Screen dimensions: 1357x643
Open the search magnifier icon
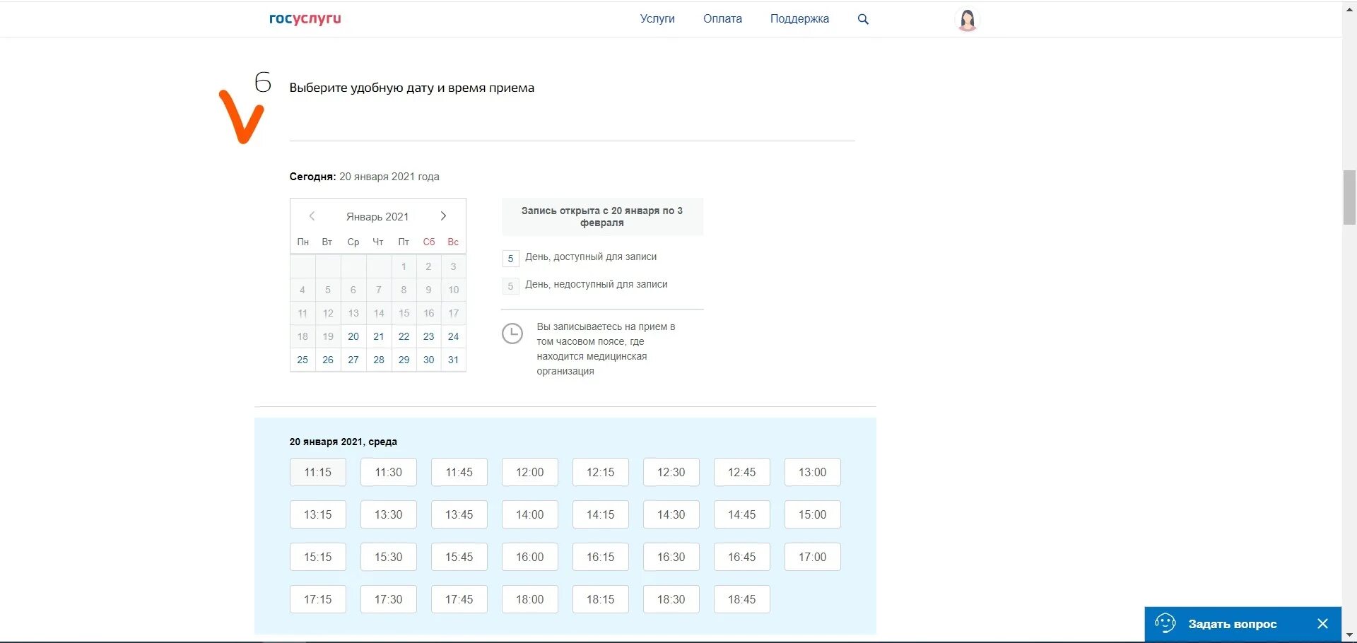click(x=863, y=19)
